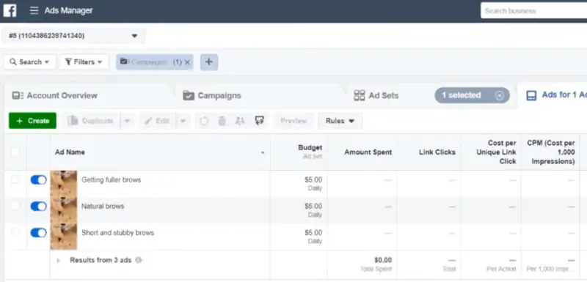Clear the 1 selected pill
587x282 pixels.
pyautogui.click(x=500, y=96)
